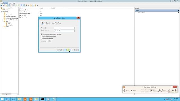
Task: Open Server Manager from the taskbar
Action: pyautogui.click(x=8, y=99)
